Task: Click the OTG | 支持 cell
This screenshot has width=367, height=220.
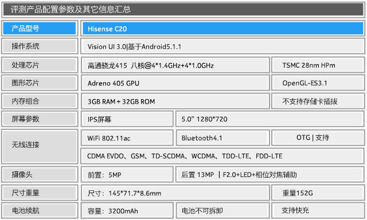Action: (x=318, y=138)
